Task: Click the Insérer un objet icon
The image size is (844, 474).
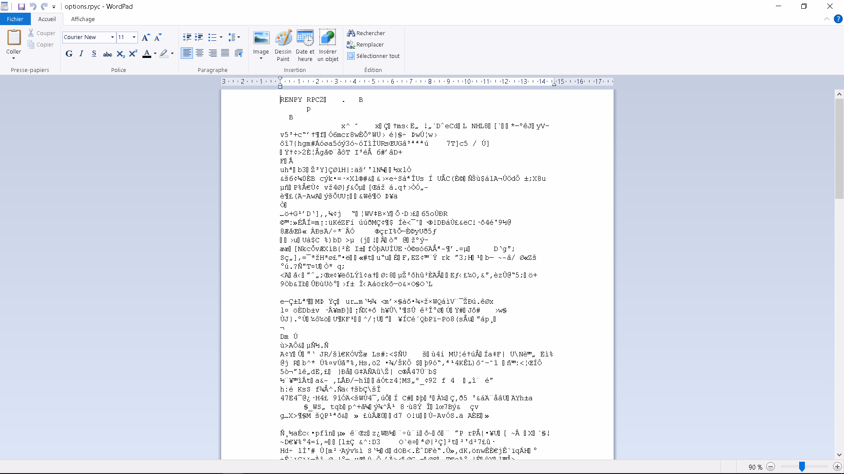Action: [x=327, y=38]
